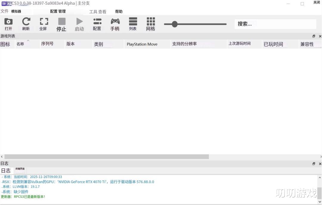Click log line 当前时间 2025-11-26
322x205 pixels.
(32, 177)
